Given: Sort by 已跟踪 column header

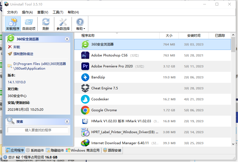Looking at the screenshot, I should (x=220, y=35).
